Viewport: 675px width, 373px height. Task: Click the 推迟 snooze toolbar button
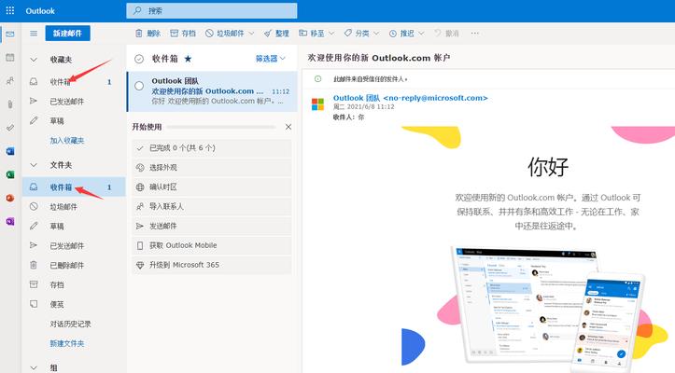click(x=402, y=34)
